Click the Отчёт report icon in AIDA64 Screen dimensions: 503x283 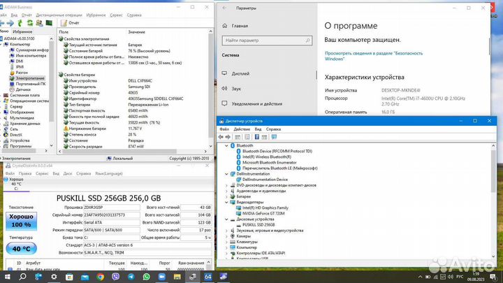[x=64, y=23]
